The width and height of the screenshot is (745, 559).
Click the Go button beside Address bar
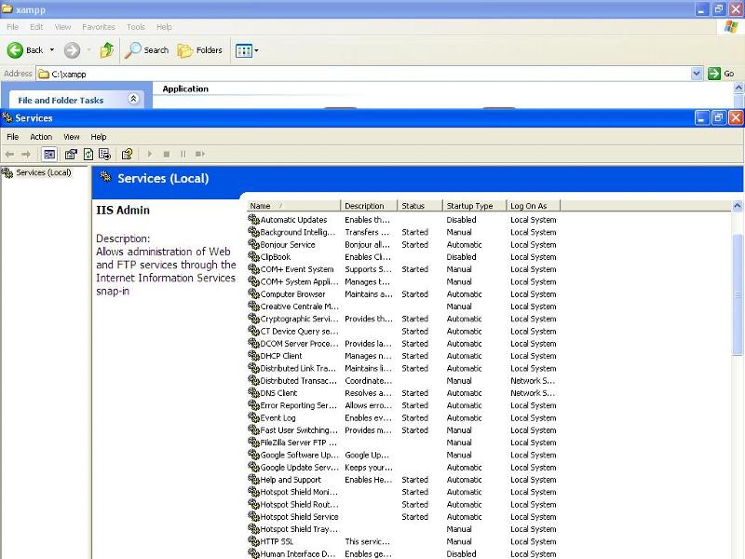[721, 74]
